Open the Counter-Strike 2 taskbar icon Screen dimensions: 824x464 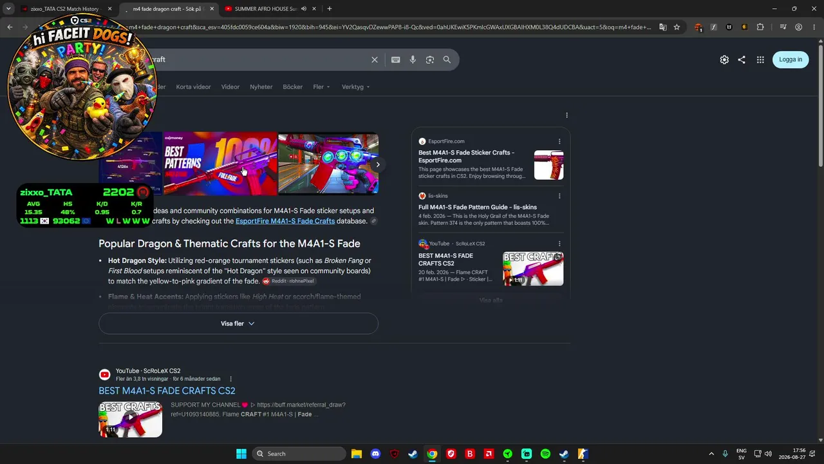click(x=583, y=454)
